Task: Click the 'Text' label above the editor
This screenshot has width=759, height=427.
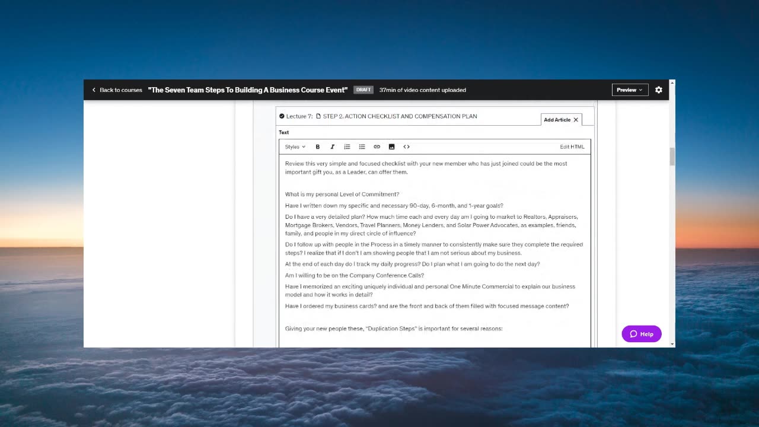Action: tap(284, 133)
